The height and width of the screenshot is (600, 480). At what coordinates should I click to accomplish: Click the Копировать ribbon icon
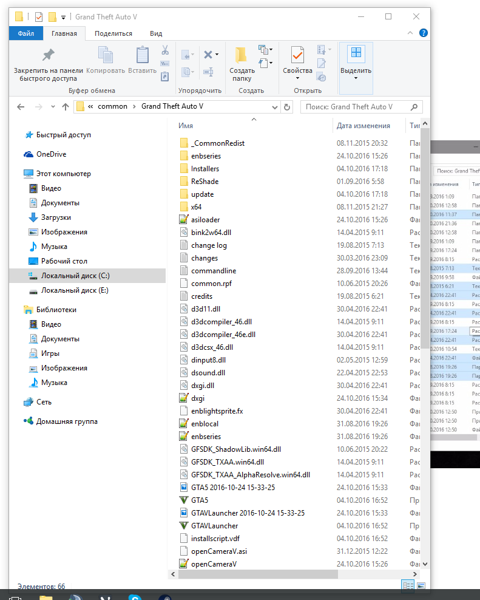[106, 55]
